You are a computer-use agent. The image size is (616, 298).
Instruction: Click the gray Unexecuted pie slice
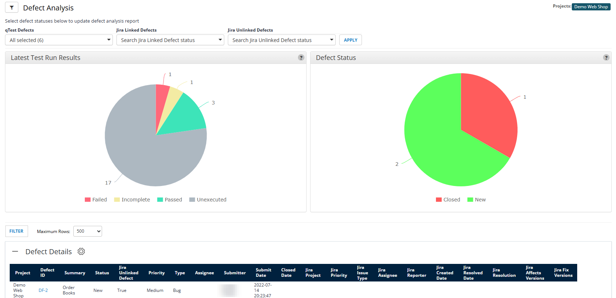pyautogui.click(x=144, y=158)
